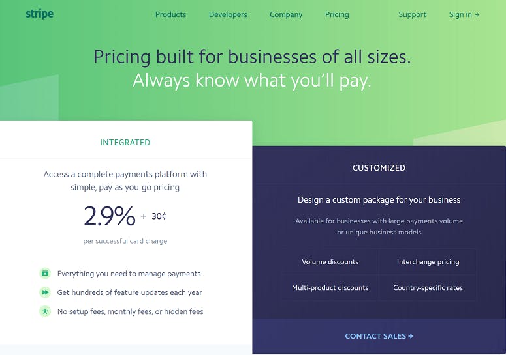Viewport: 506px width, 355px height.
Task: Click the Stripe logo
Action: pos(40,14)
